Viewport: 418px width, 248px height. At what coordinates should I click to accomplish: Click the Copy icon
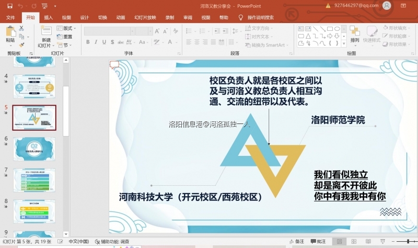tap(21, 37)
